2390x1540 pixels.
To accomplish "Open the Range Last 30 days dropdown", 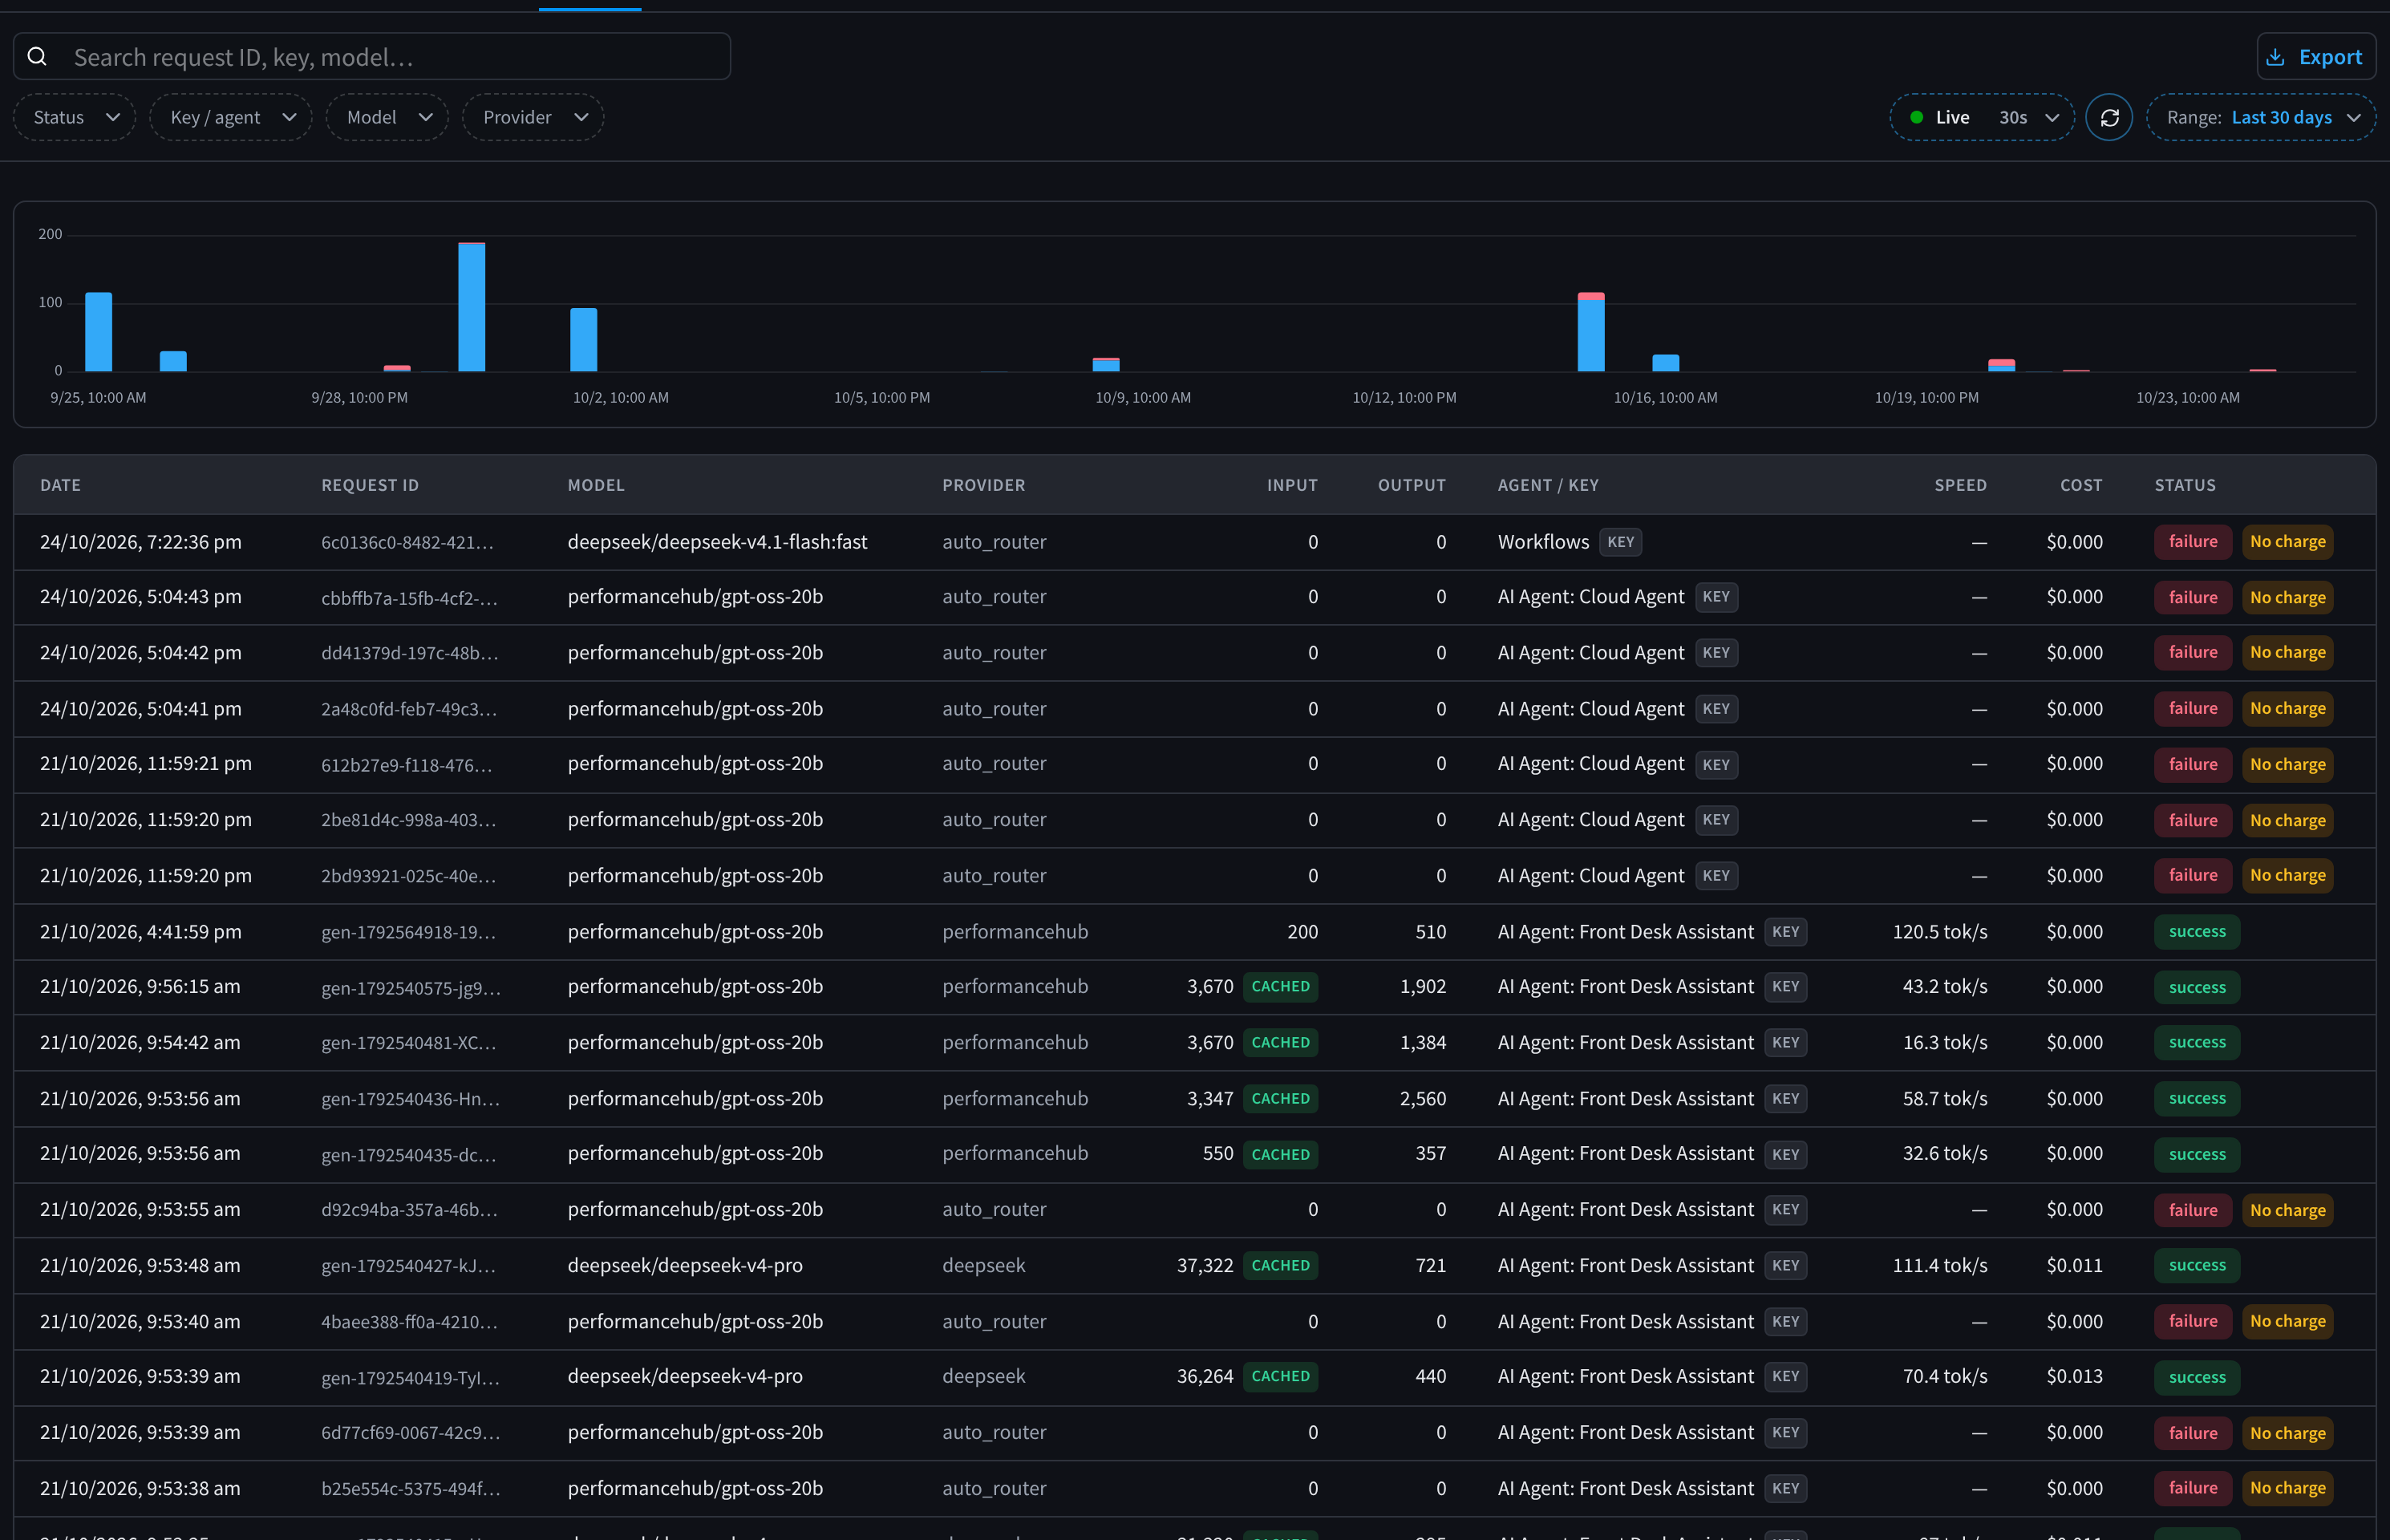I will tap(2261, 117).
